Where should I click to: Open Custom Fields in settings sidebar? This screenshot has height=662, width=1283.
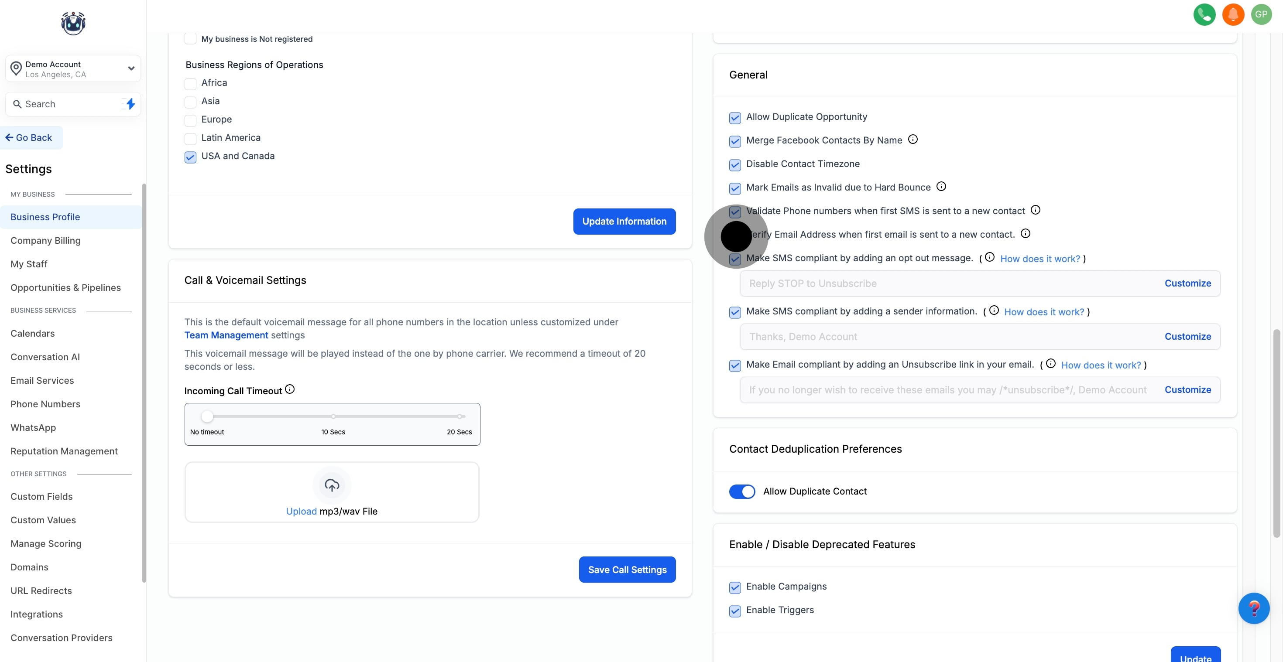[x=41, y=496]
